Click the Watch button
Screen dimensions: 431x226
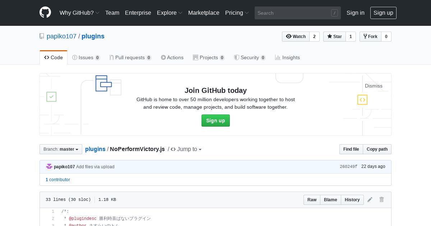tap(296, 37)
